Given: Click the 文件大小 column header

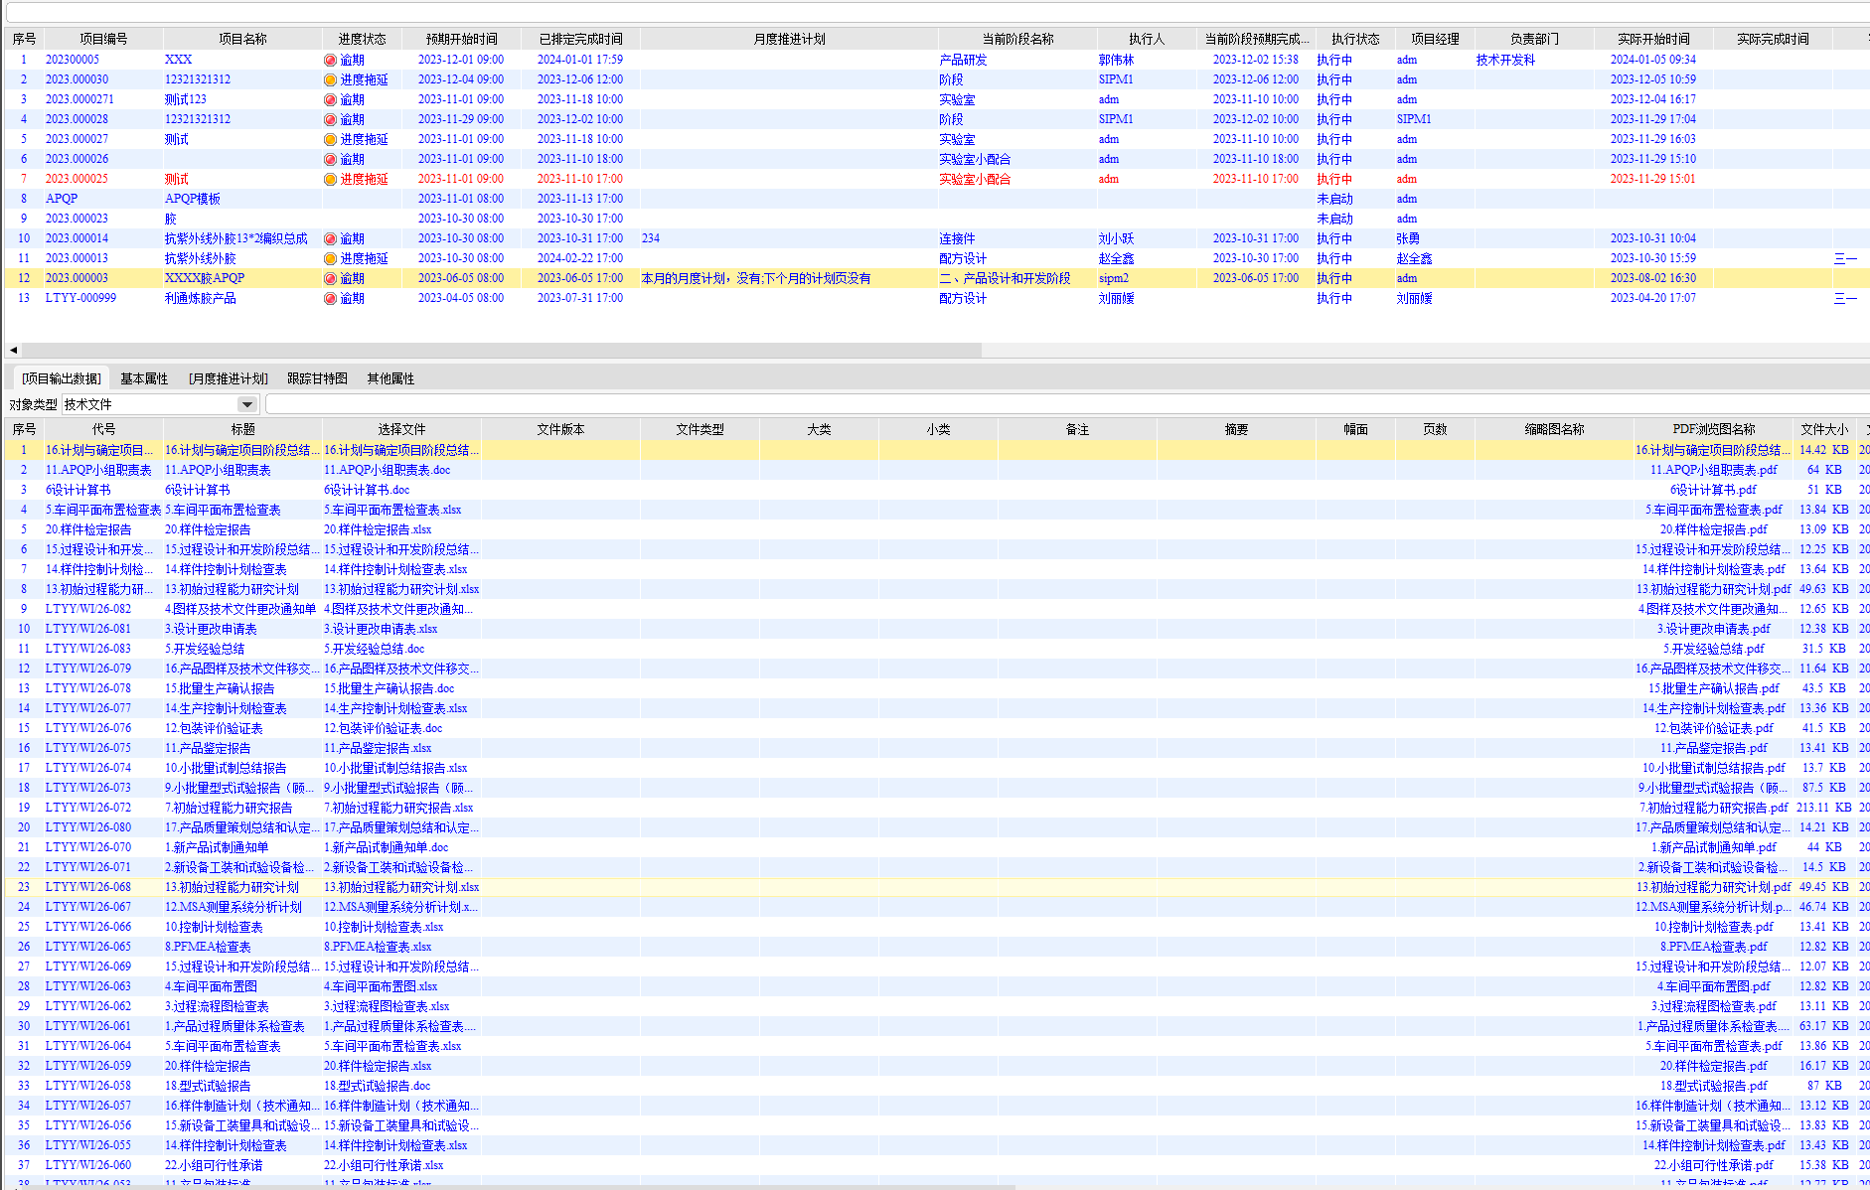Looking at the screenshot, I should 1824,429.
